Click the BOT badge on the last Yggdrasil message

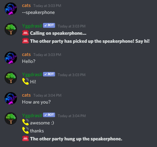[49, 115]
